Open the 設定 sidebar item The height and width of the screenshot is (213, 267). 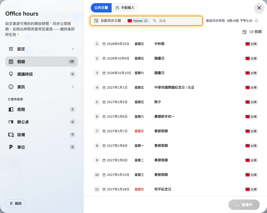[x=41, y=49]
